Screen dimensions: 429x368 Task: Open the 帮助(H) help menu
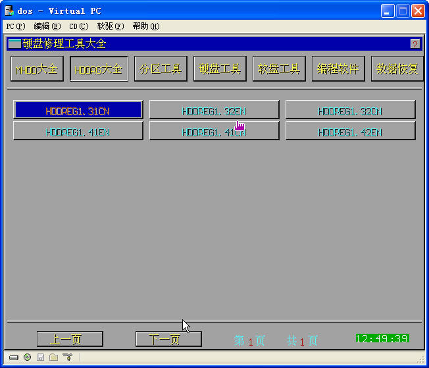click(x=146, y=26)
